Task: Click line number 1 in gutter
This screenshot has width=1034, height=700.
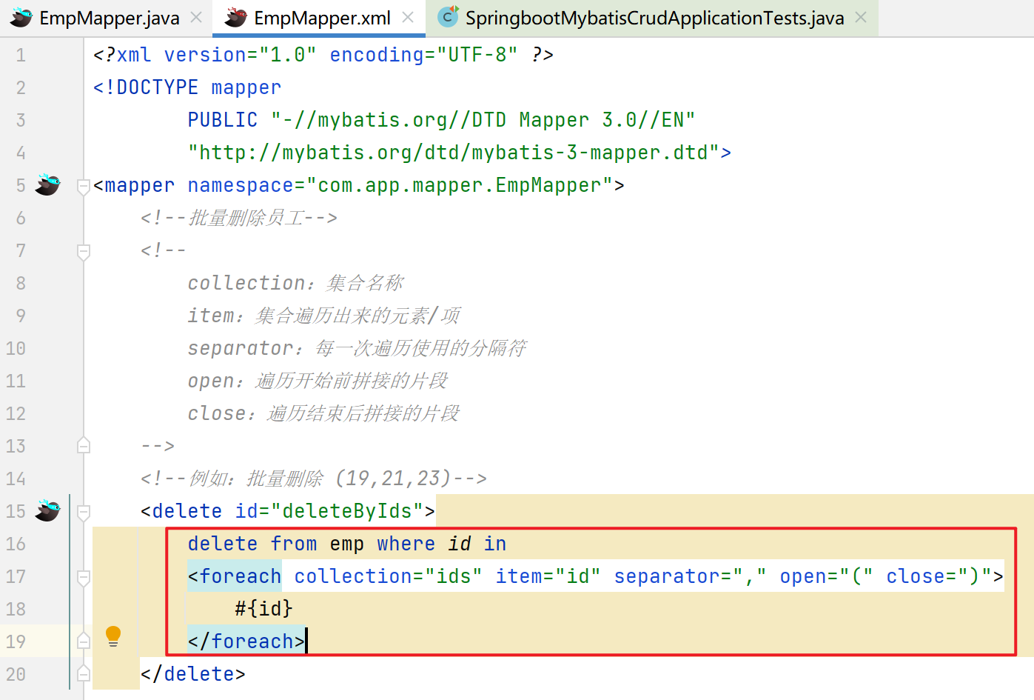Action: [21, 55]
